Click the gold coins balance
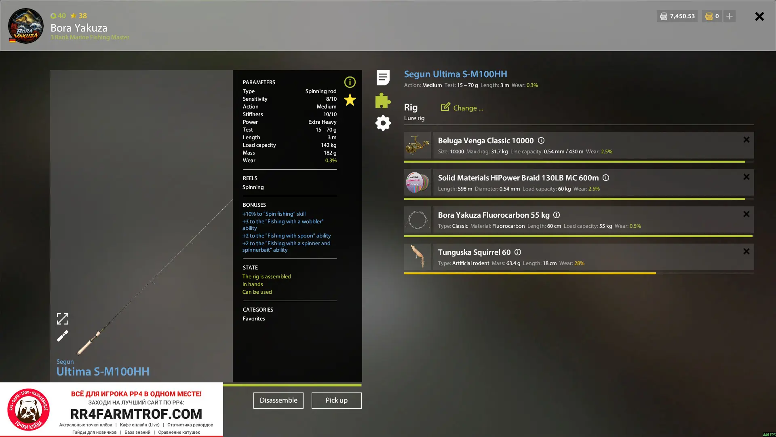 [x=712, y=16]
